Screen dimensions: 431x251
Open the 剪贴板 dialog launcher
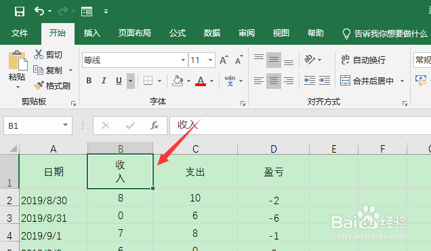point(73,104)
